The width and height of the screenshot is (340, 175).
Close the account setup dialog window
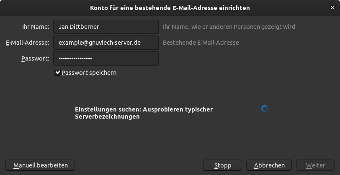332,8
